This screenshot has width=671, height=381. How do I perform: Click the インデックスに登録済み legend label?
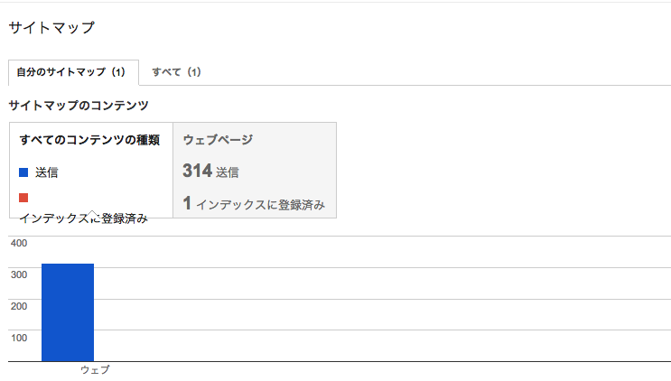pos(83,218)
